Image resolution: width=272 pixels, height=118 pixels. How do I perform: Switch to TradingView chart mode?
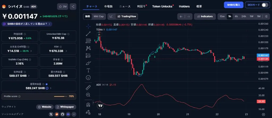[127, 16]
